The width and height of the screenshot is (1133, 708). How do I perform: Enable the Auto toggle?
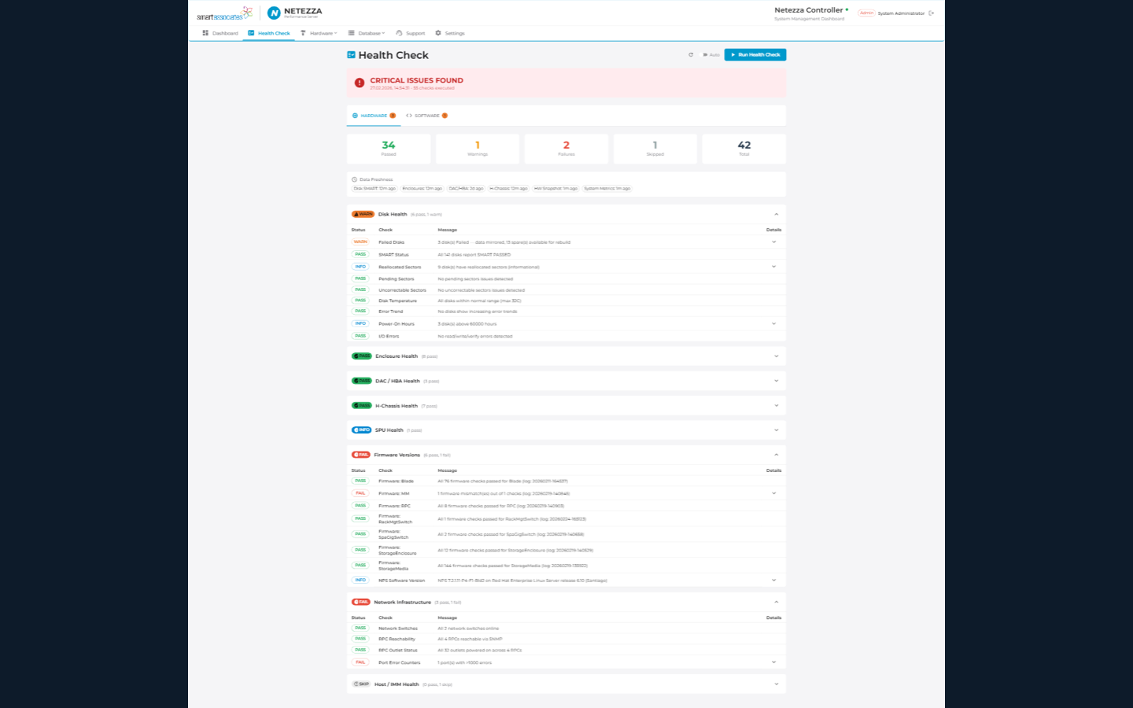click(703, 54)
